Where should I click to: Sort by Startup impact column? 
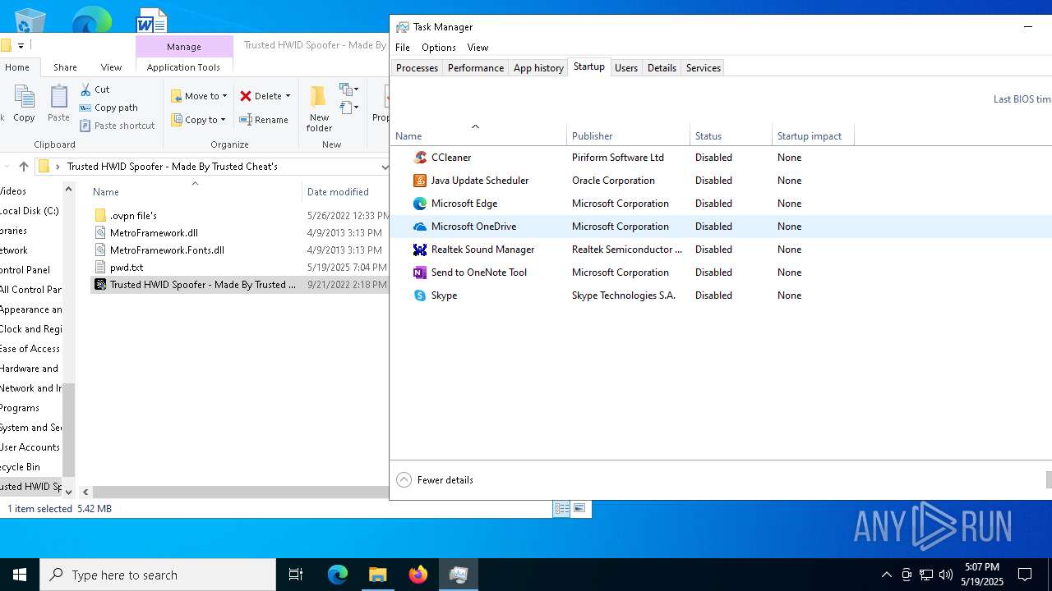click(813, 136)
